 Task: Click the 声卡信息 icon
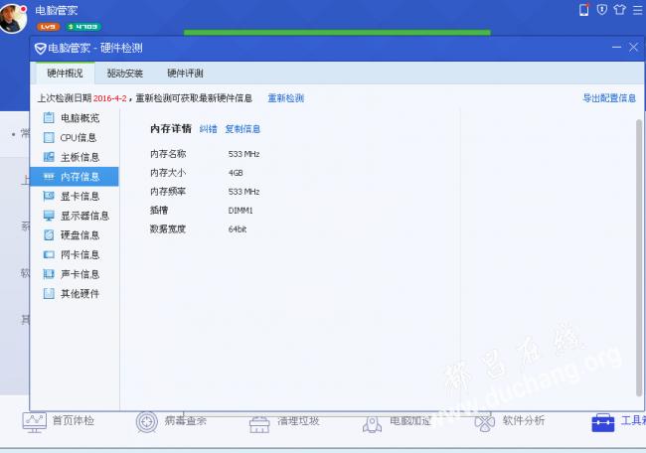click(49, 274)
